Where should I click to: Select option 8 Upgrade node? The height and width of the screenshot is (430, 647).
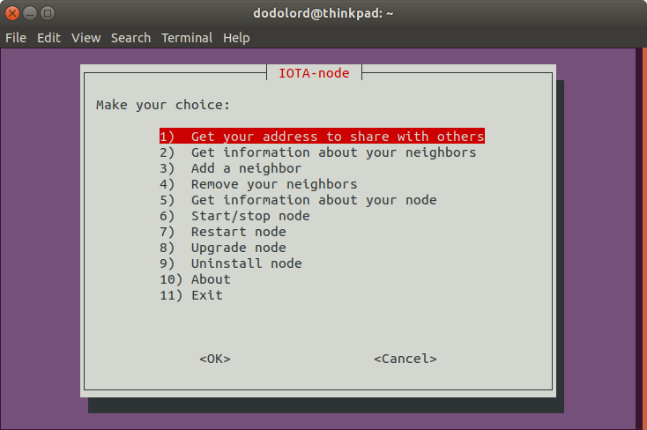222,248
